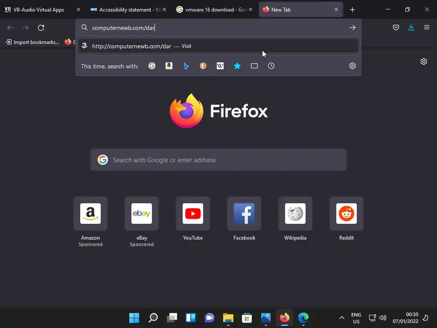The image size is (437, 328).
Task: Open a new tab with plus button
Action: point(352,10)
